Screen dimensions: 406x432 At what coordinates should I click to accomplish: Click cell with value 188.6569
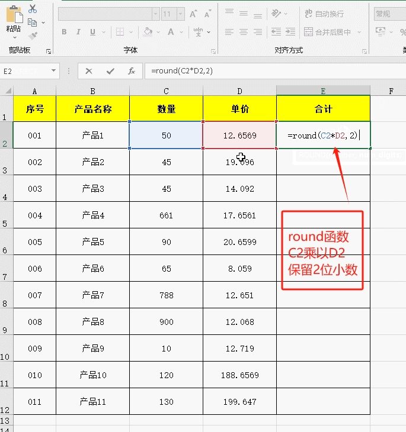click(x=239, y=375)
